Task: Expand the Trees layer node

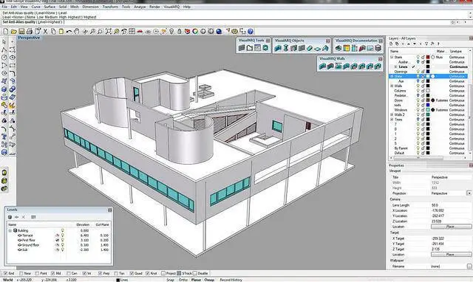Action: pos(392,120)
